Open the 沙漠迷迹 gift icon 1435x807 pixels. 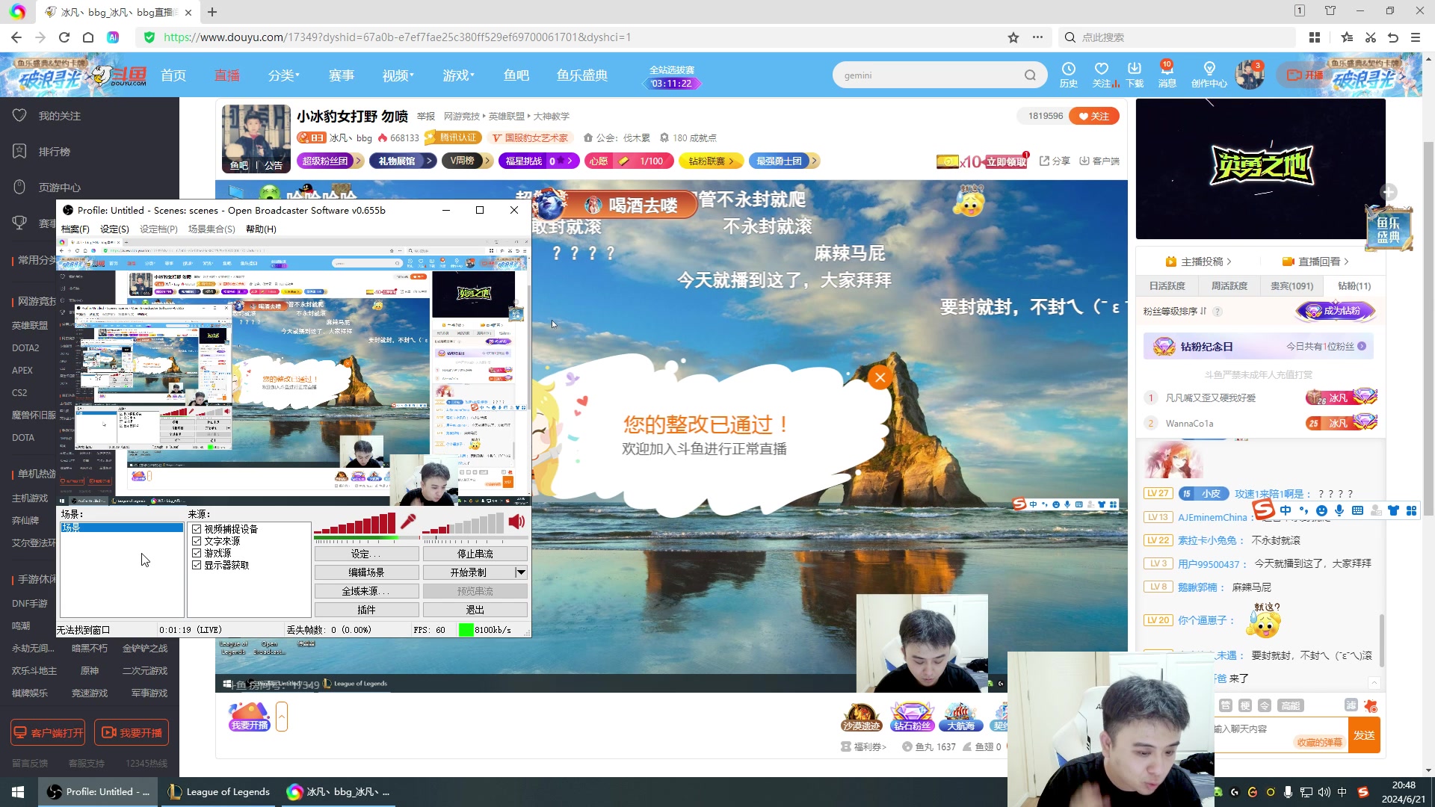click(861, 717)
